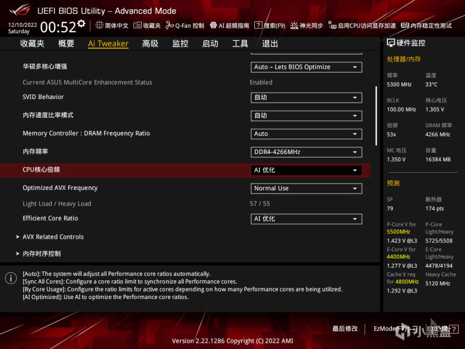Open the Efficient Core Ratio dropdown
465x349 pixels.
point(306,219)
